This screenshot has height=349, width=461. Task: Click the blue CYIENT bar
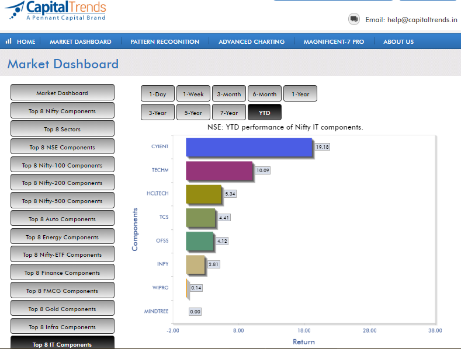tap(249, 147)
